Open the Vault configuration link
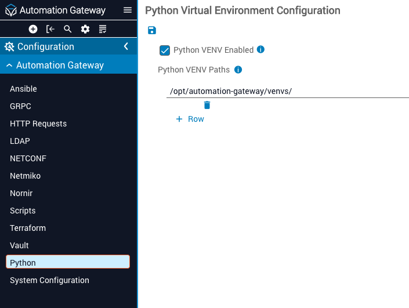Screen dimensions: 409x308 click(19, 245)
